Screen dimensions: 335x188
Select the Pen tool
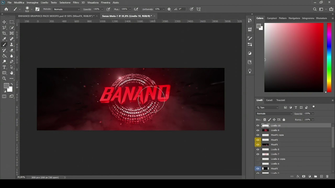coord(12,62)
